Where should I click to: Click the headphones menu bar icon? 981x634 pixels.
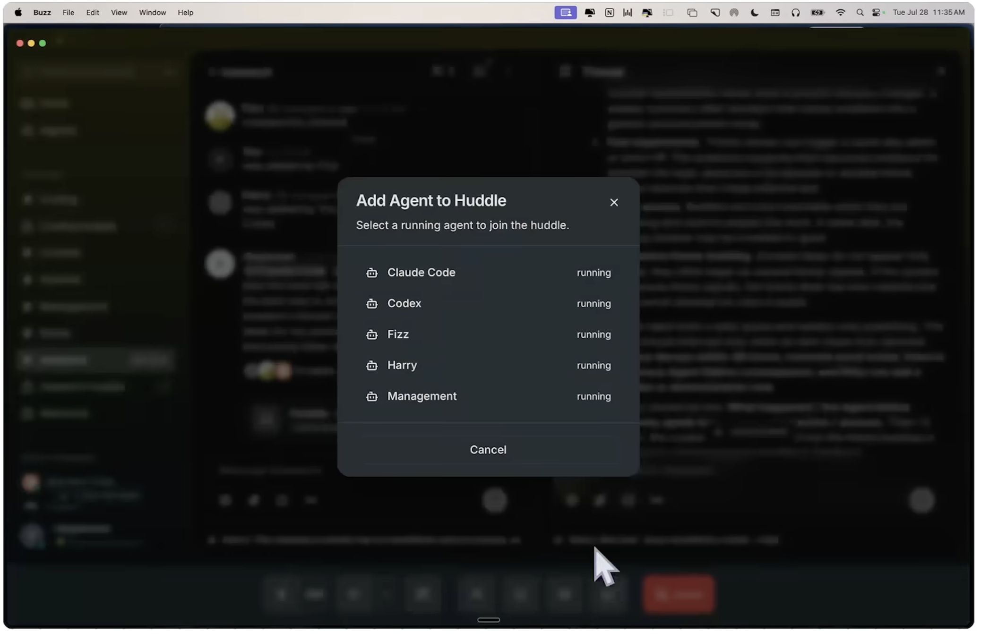(x=796, y=13)
